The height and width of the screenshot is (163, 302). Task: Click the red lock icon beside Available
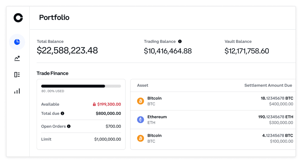[94, 105]
